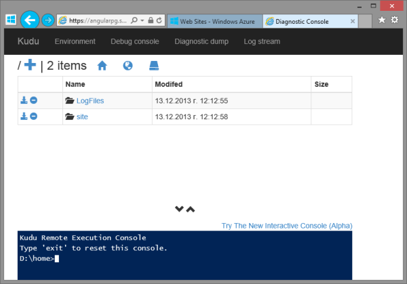Open Try The New Interactive Console (Alpha)
The image size is (407, 284).
click(x=287, y=226)
